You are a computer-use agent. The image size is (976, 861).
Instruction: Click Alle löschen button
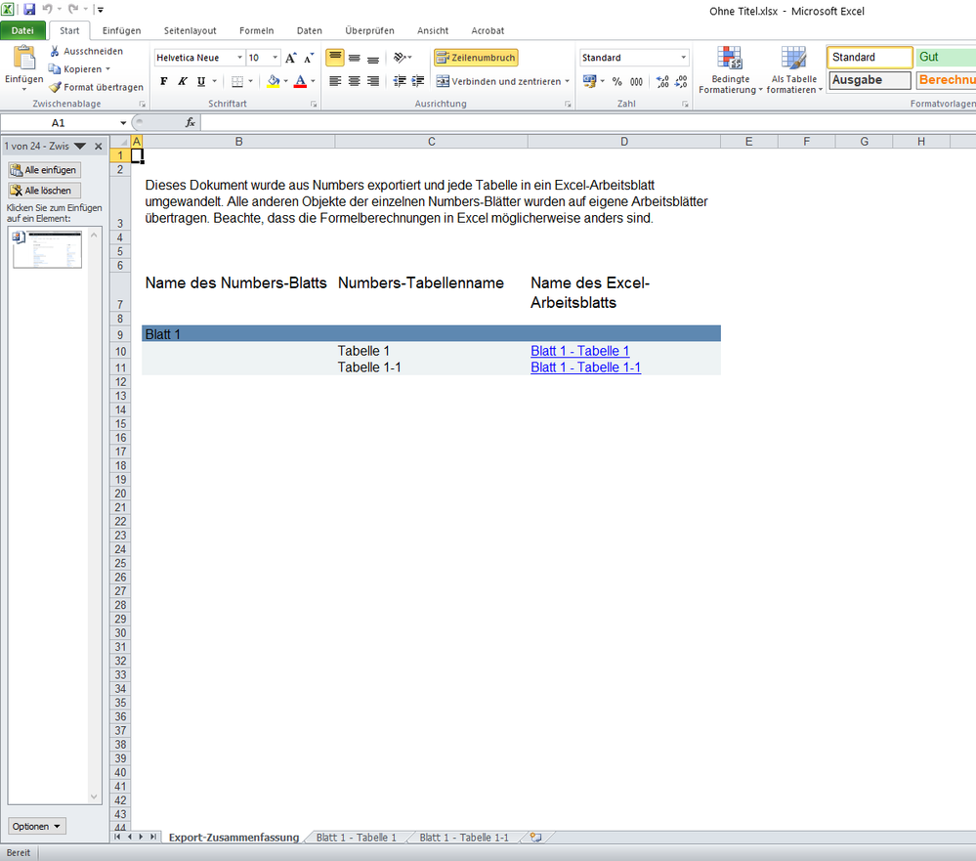click(44, 191)
